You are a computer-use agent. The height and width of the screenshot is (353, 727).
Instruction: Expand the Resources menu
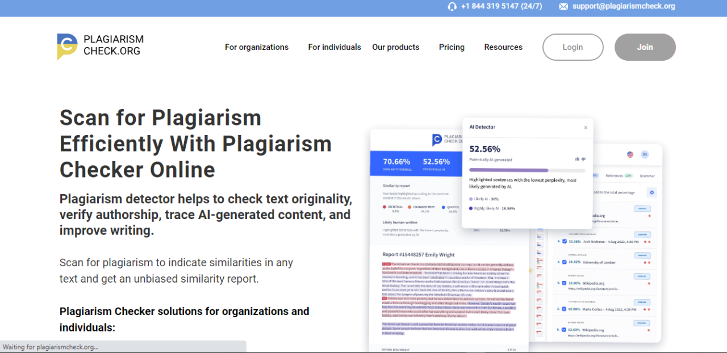click(x=503, y=47)
